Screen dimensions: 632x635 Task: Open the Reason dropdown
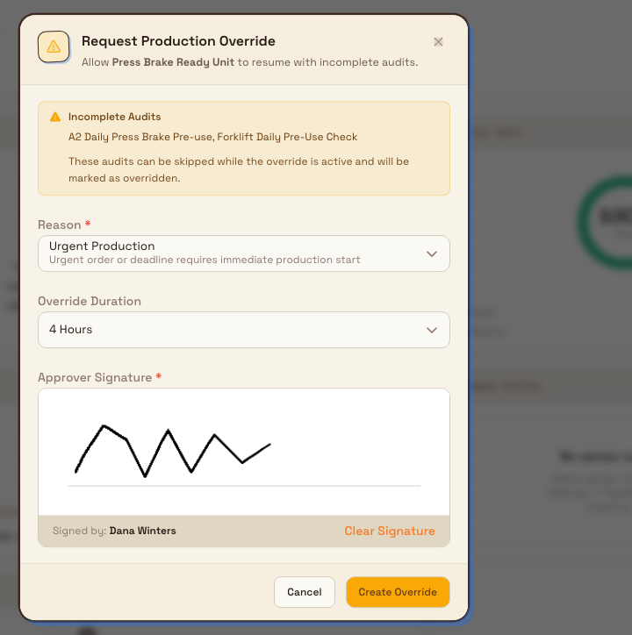tap(244, 253)
